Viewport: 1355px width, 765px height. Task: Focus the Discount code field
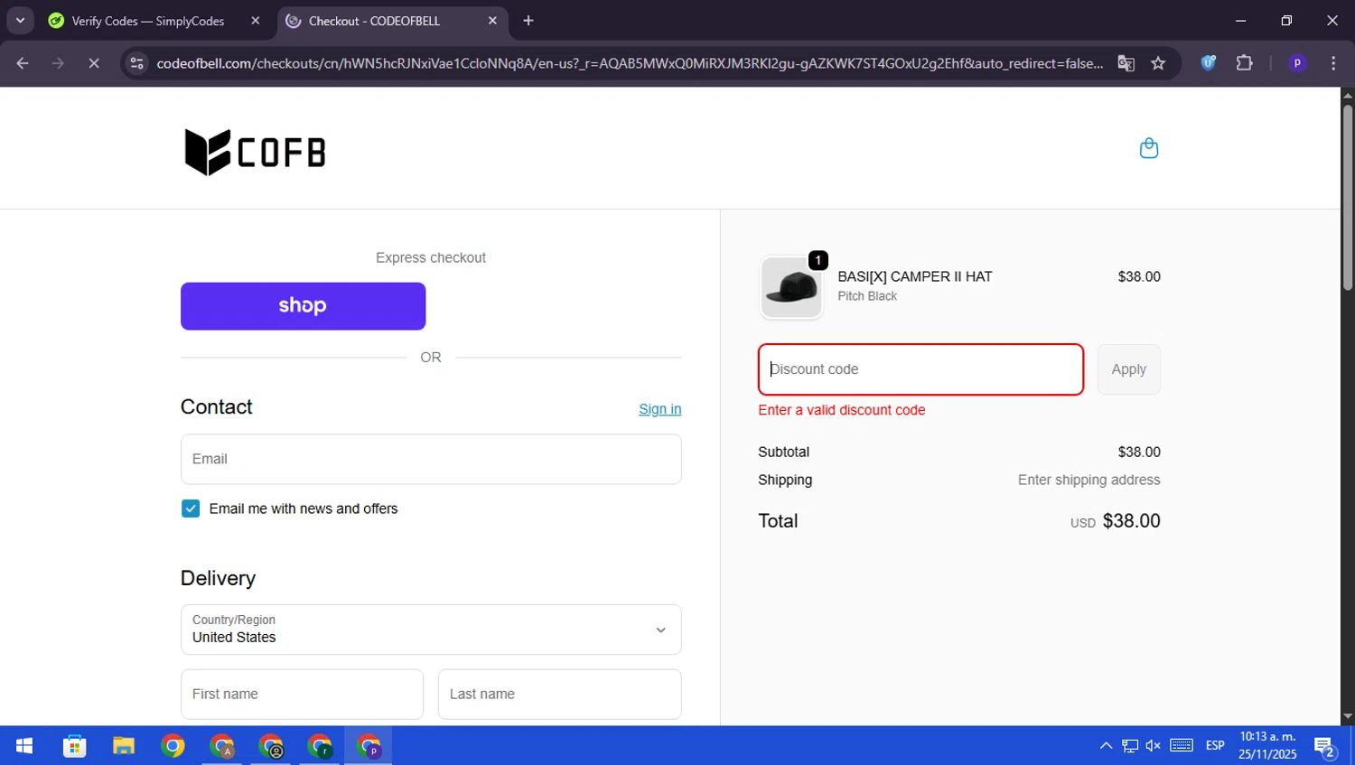pyautogui.click(x=920, y=369)
